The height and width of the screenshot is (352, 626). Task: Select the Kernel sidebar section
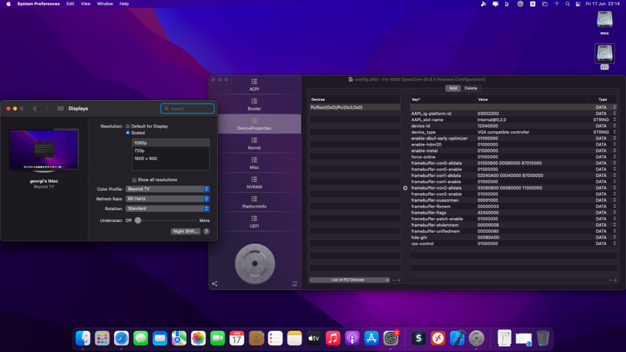click(x=254, y=144)
